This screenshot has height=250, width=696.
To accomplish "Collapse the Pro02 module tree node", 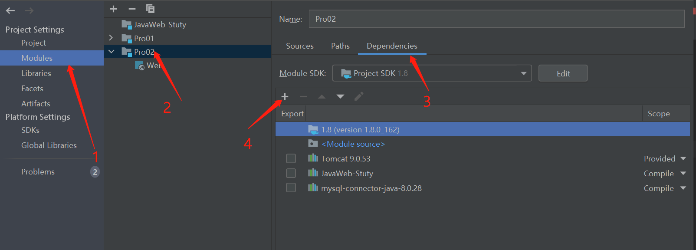I will [112, 52].
